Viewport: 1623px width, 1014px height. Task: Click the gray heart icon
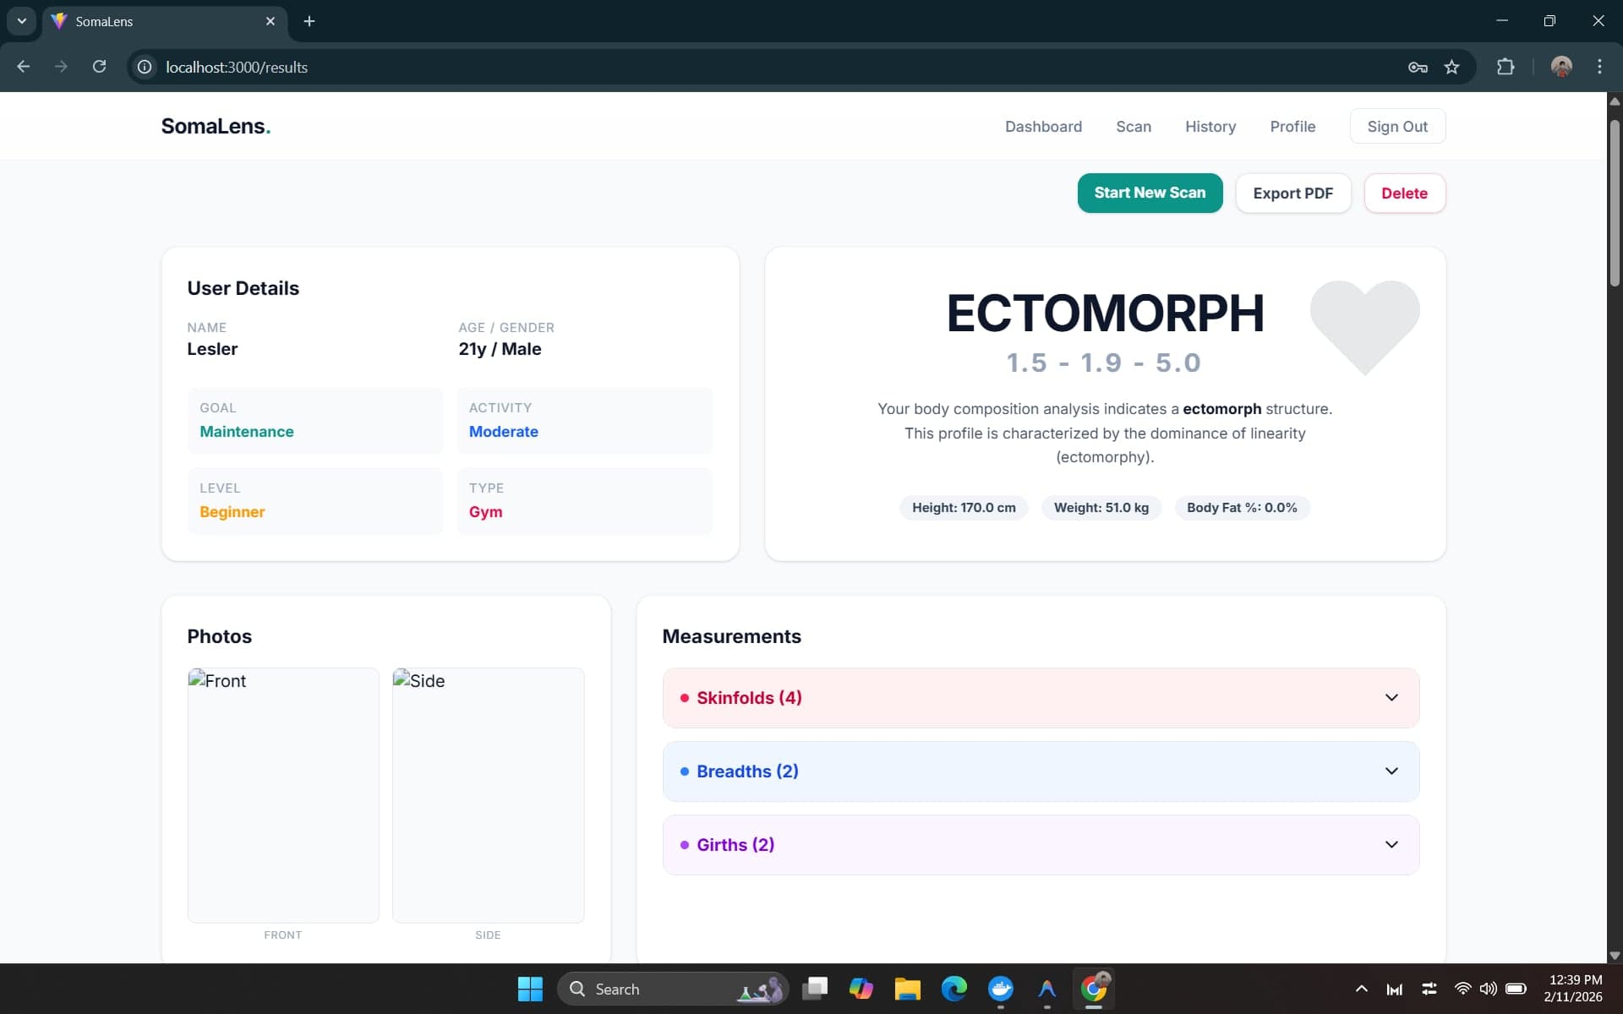pos(1364,326)
